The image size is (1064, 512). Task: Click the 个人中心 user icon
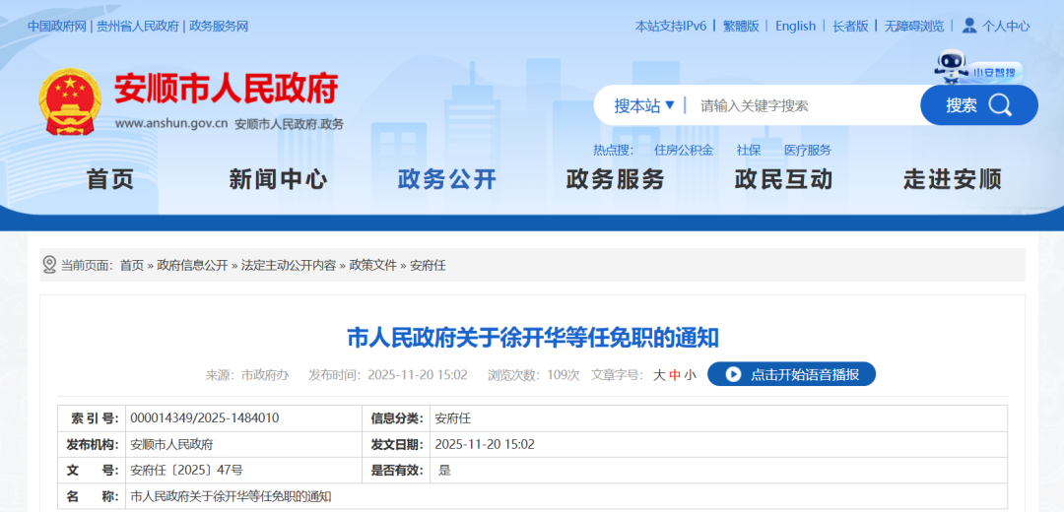pyautogui.click(x=969, y=26)
